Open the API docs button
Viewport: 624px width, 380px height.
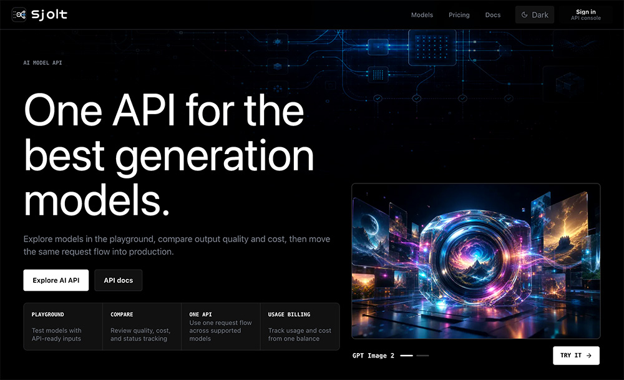tap(118, 280)
